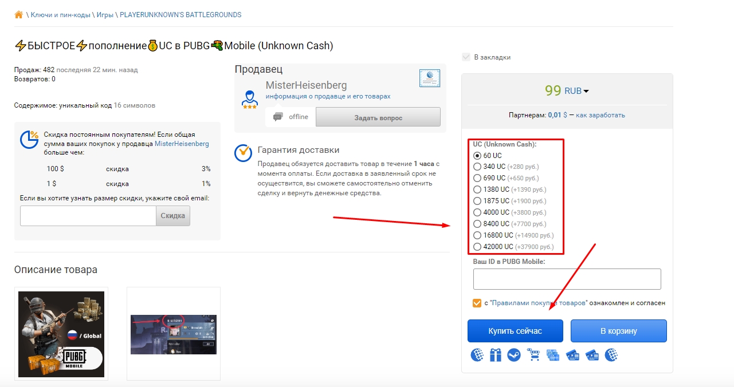The image size is (734, 387).
Task: Click the PUBG Mobile ID input field
Action: (x=567, y=279)
